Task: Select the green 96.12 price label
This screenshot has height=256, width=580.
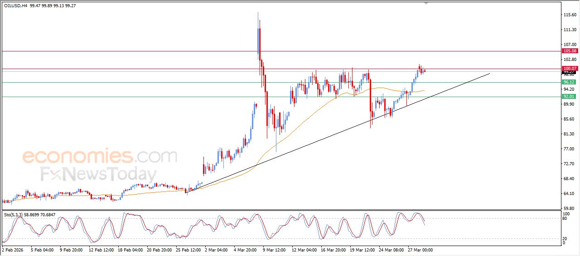Action: (569, 82)
